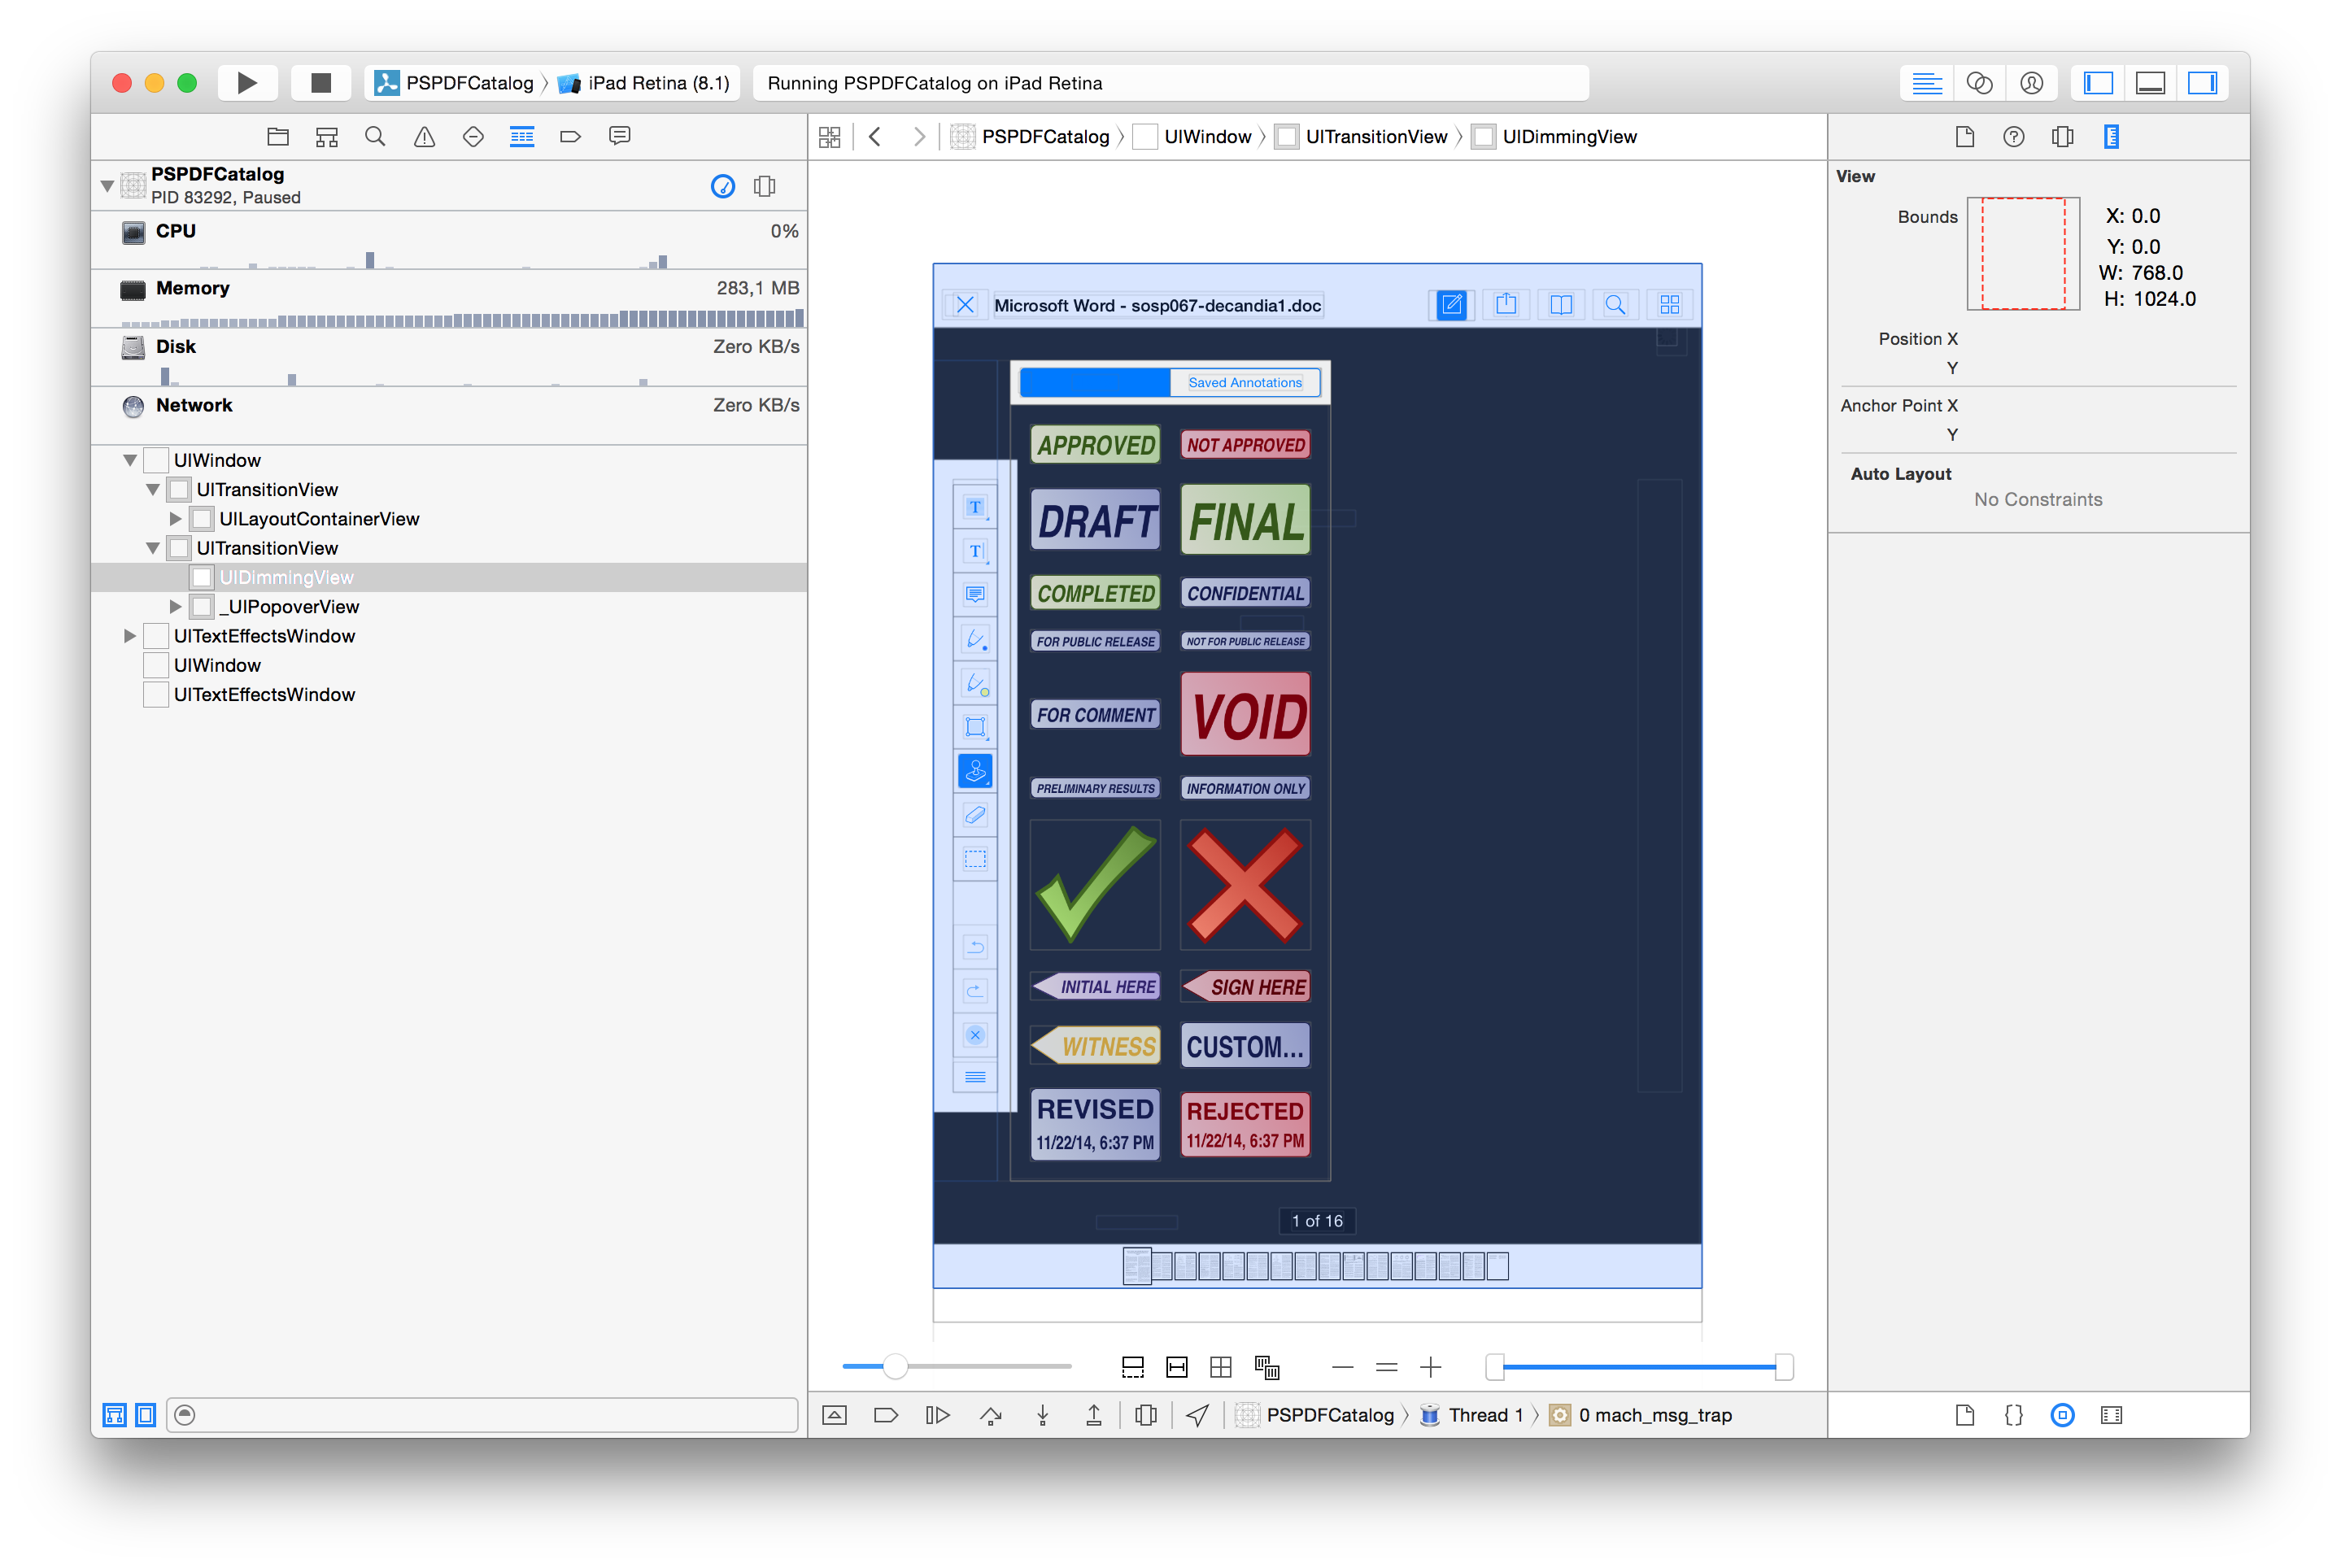Show the Assistant editor

click(1979, 83)
